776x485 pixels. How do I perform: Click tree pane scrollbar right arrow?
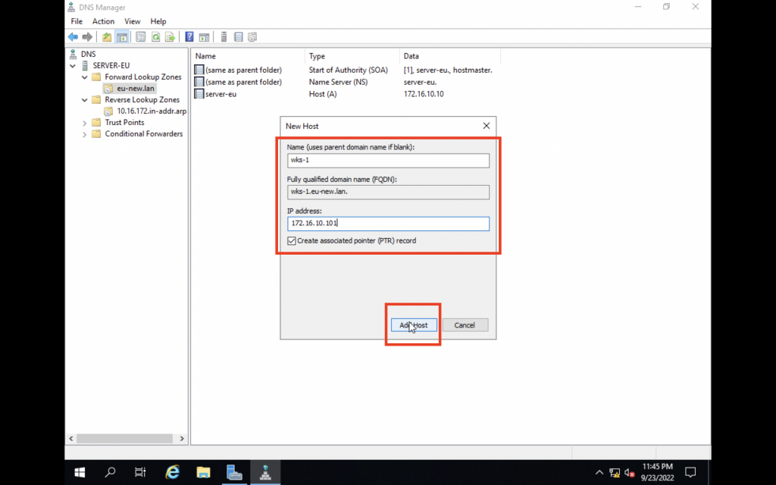(x=182, y=439)
